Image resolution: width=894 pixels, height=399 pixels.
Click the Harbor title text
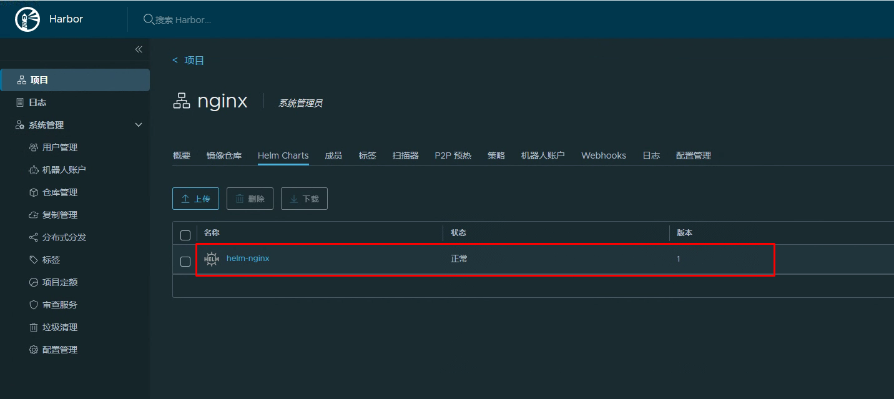coord(66,19)
